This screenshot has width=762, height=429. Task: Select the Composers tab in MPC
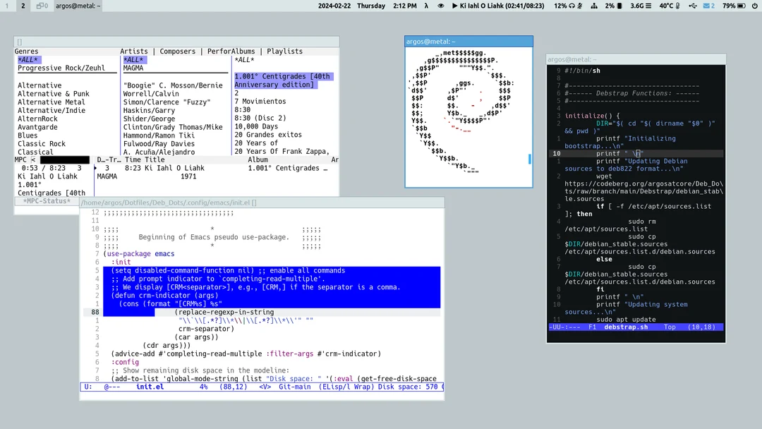(177, 51)
